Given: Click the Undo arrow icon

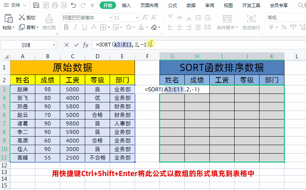Looking at the screenshot, I should (x=74, y=5).
